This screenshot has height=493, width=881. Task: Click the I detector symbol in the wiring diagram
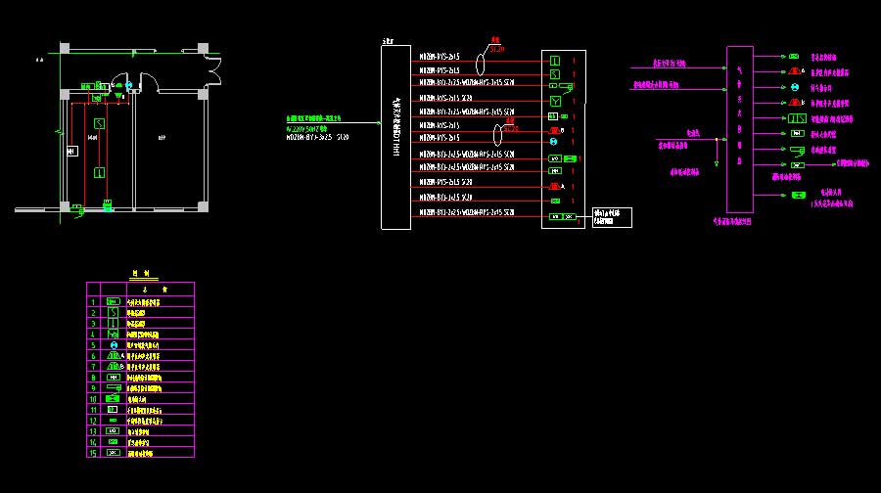click(x=555, y=61)
